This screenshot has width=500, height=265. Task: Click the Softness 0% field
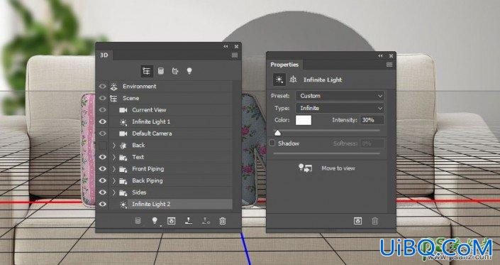tap(372, 144)
